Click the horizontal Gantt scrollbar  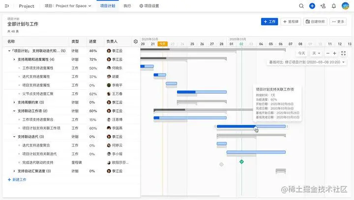180,196
